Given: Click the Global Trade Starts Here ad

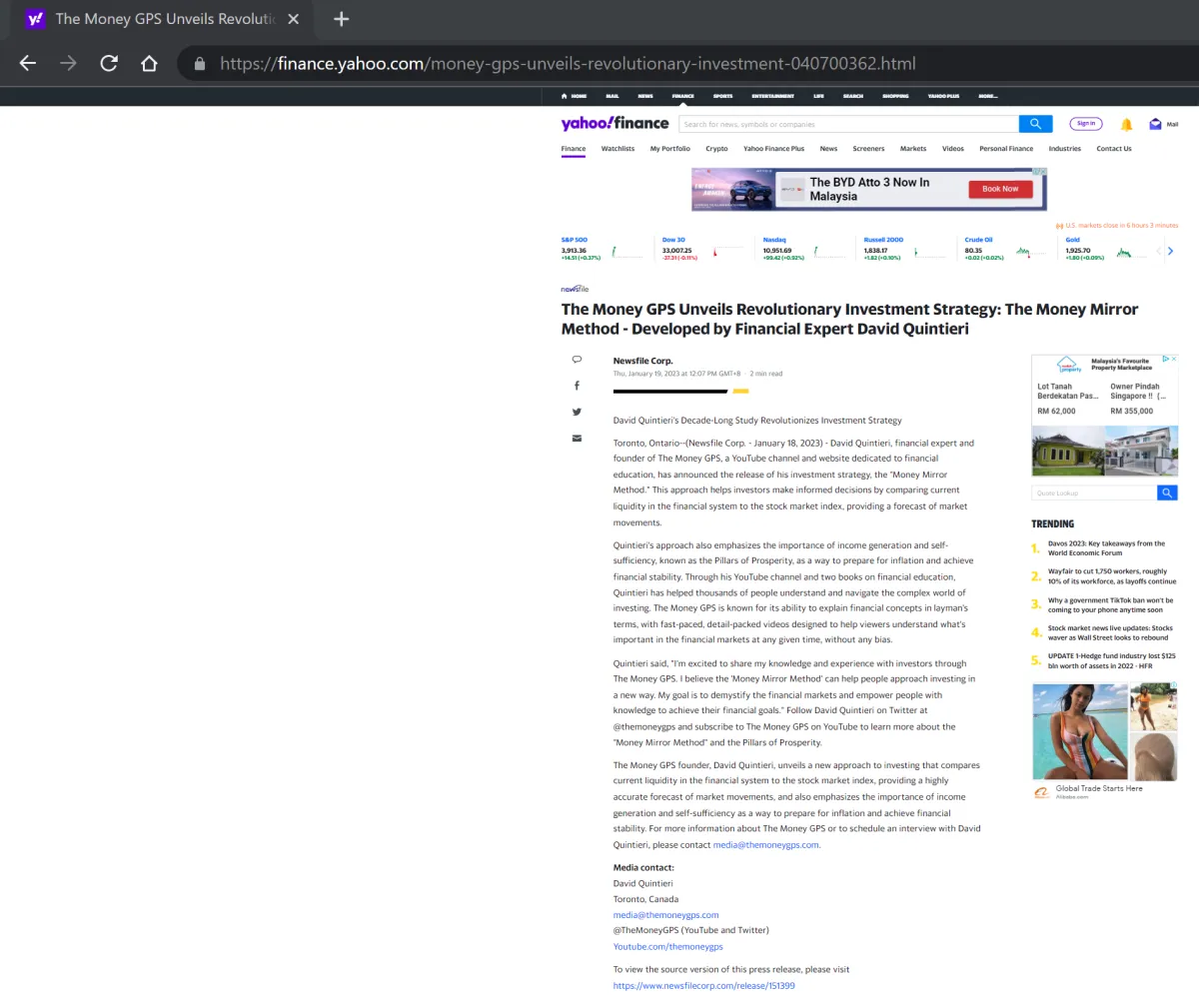Looking at the screenshot, I should click(x=1099, y=789).
